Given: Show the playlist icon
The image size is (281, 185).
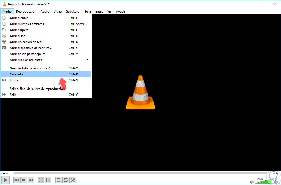Looking at the screenshot, I should pyautogui.click(x=59, y=180).
